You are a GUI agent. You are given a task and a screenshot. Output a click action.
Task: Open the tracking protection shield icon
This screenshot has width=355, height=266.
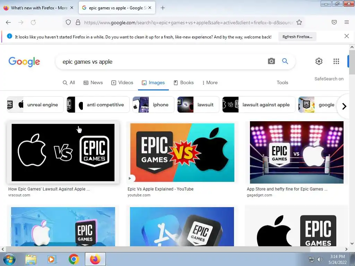[x=68, y=22]
